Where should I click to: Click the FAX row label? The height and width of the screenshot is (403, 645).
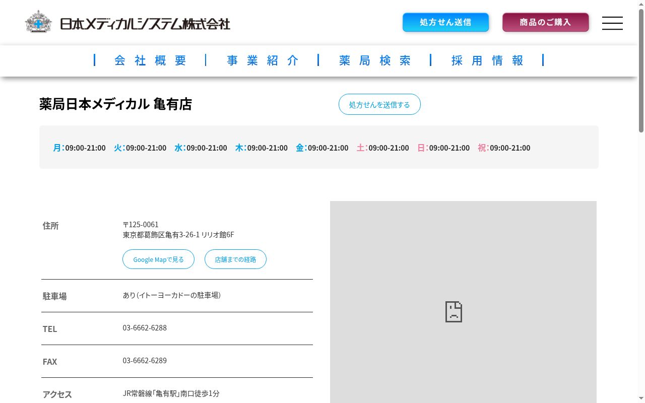pyautogui.click(x=50, y=362)
